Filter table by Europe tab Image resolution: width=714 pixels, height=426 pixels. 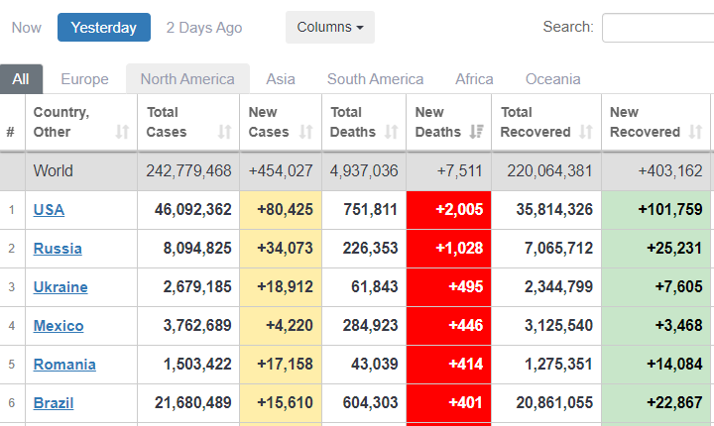coord(84,79)
